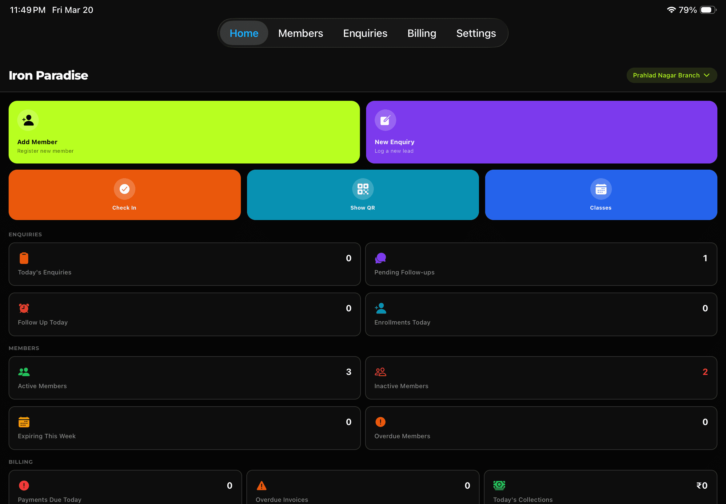Open the branch chevron arrow
The width and height of the screenshot is (726, 504).
pos(707,75)
